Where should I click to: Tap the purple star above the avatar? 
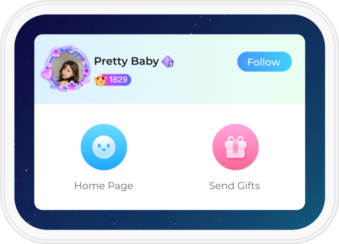pyautogui.click(x=56, y=52)
